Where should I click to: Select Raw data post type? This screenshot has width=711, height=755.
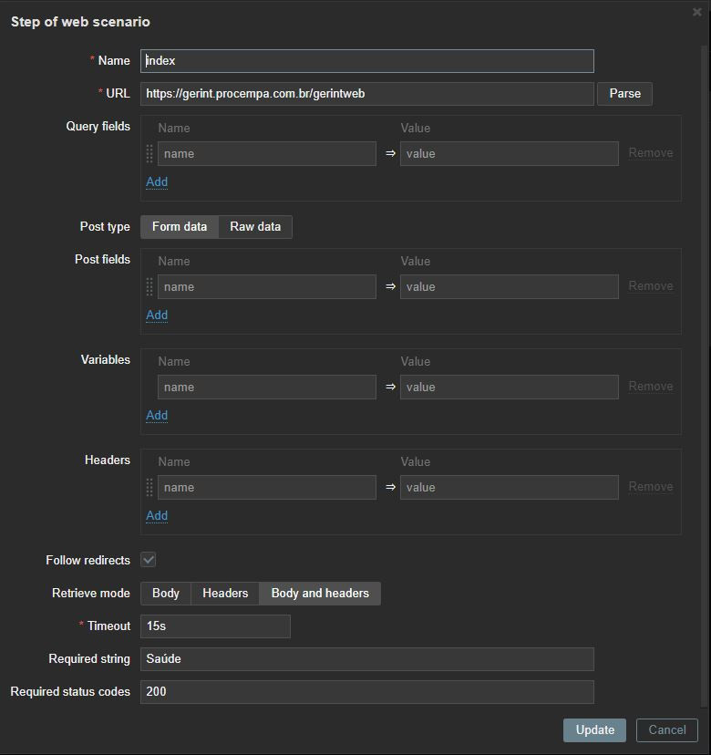coord(255,227)
